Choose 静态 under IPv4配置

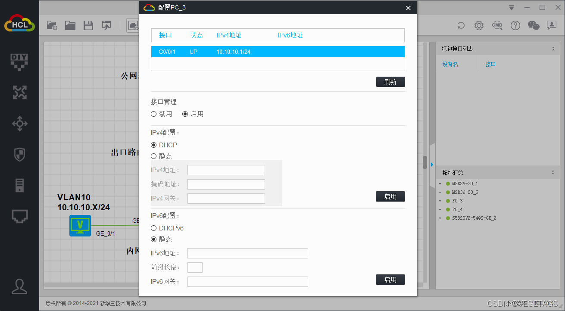pyautogui.click(x=154, y=156)
